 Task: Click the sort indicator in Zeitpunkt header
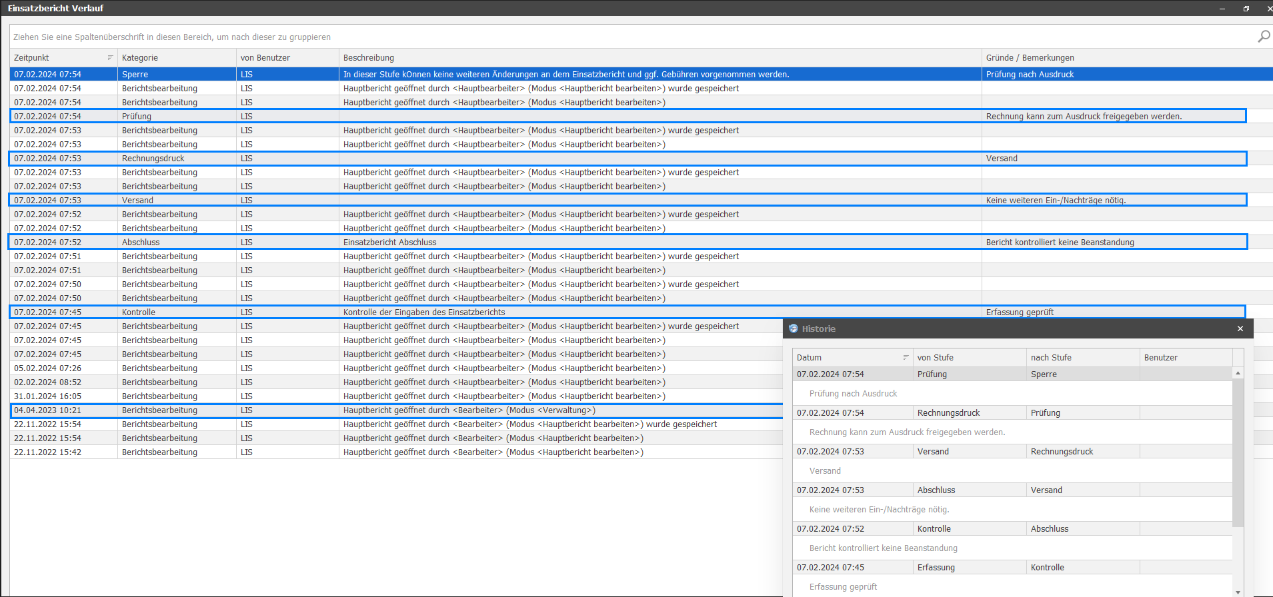(x=110, y=58)
